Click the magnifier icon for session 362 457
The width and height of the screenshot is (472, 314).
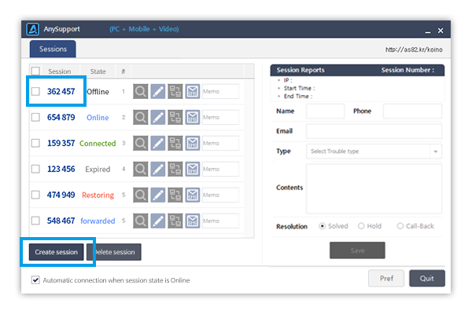click(x=141, y=92)
